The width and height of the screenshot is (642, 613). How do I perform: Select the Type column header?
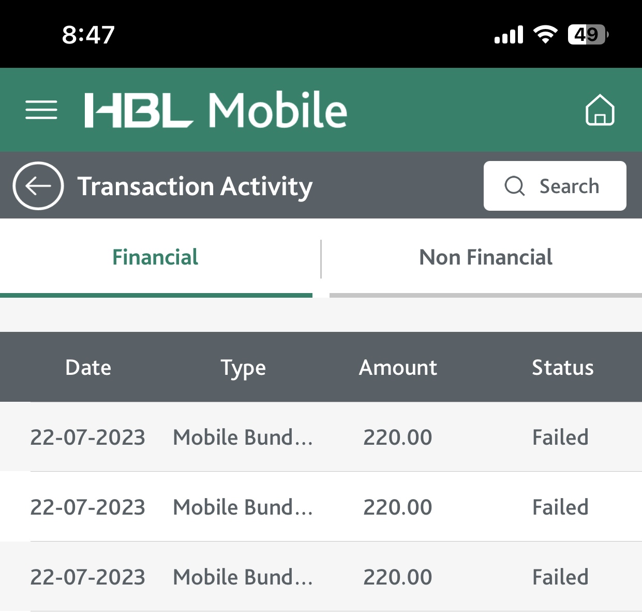(x=243, y=369)
